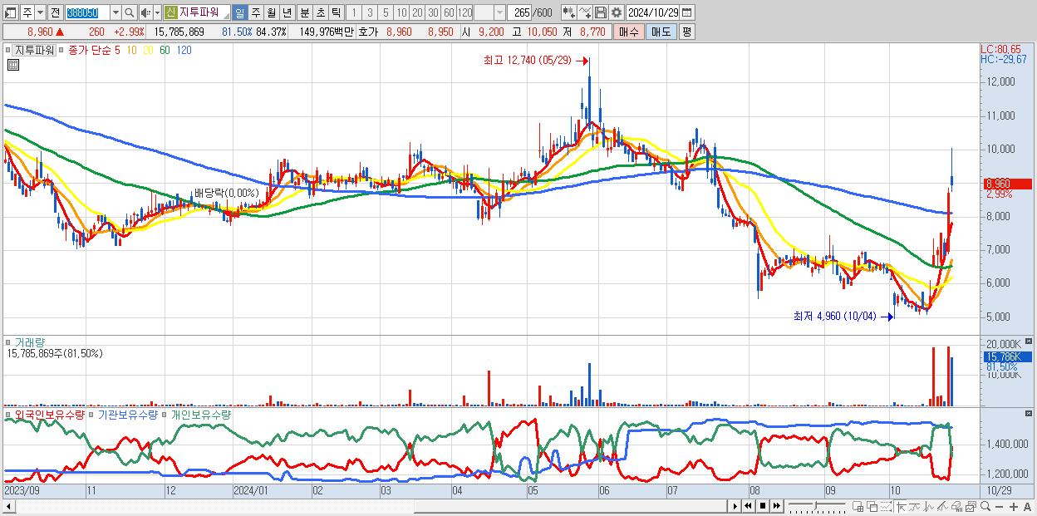This screenshot has width=1037, height=516.
Task: Select 년 (yearly) period tab
Action: (287, 12)
